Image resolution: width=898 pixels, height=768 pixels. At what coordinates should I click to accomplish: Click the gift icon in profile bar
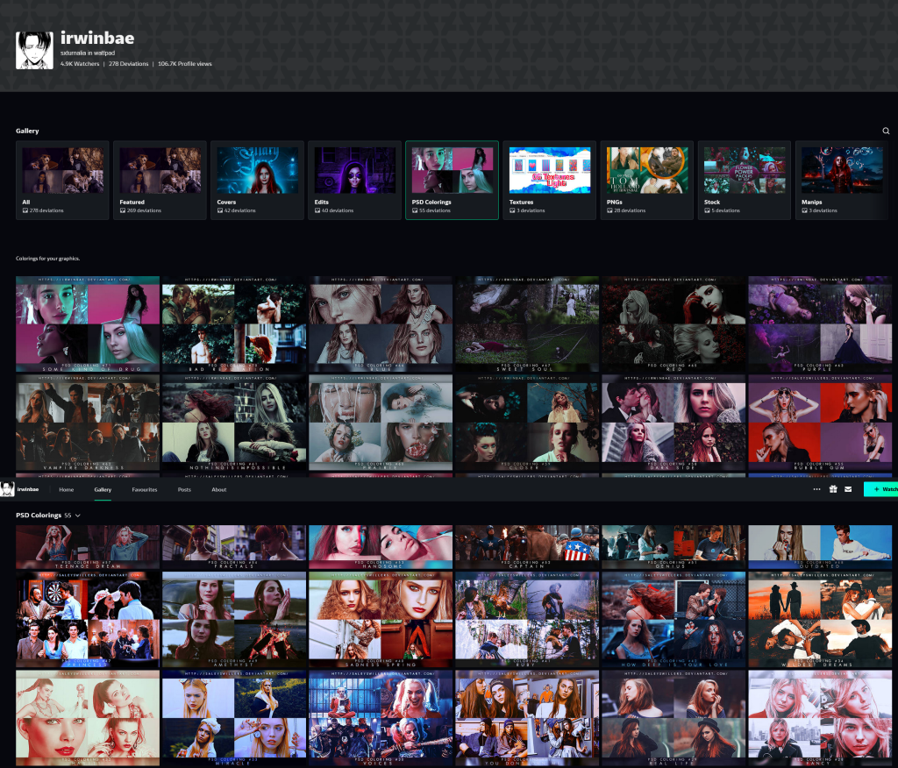click(833, 489)
